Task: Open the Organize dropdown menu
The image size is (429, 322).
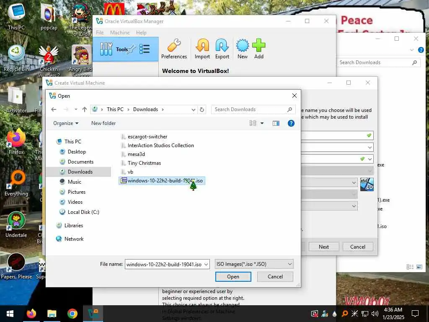Action: tap(66, 123)
